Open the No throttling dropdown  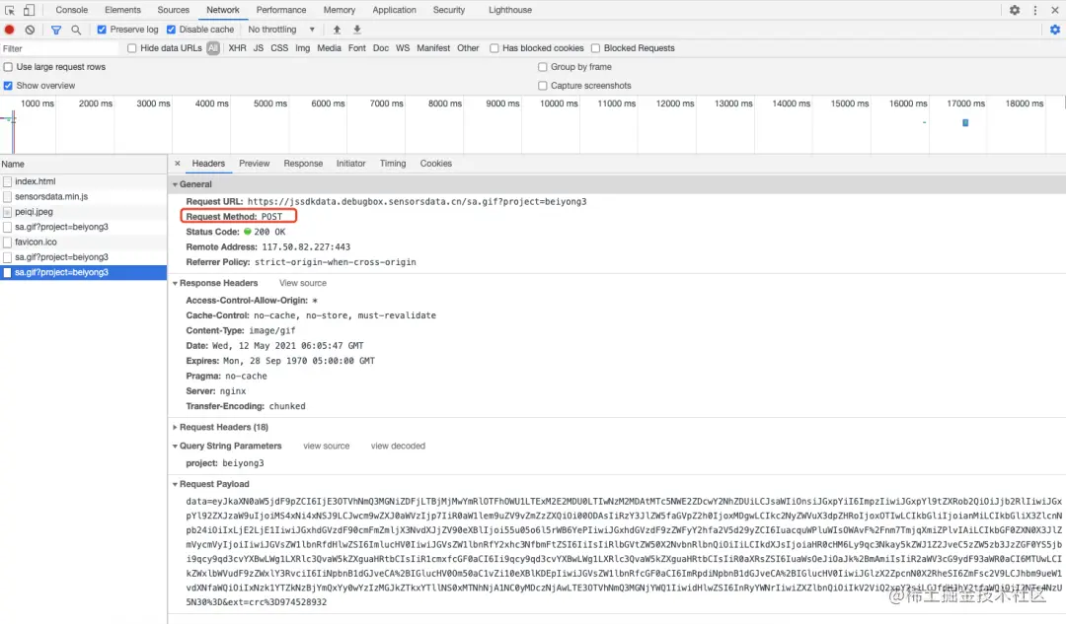click(281, 30)
